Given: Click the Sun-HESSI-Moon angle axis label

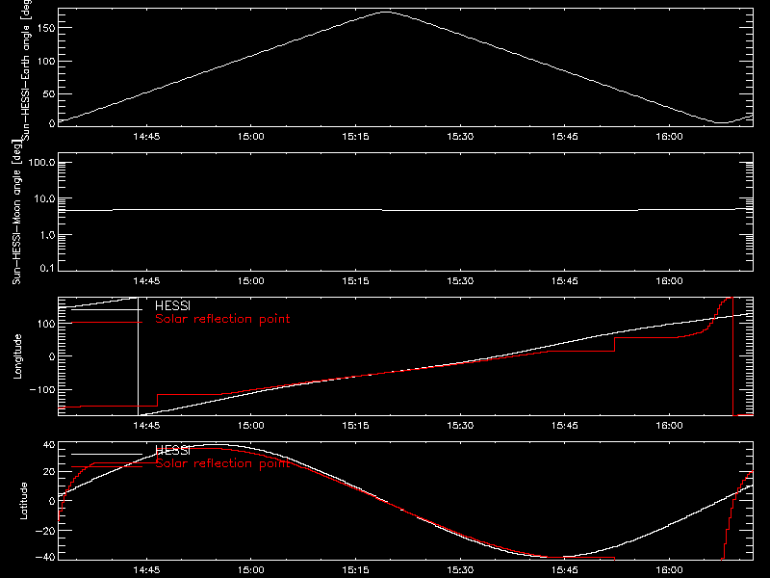Looking at the screenshot, I should 16,212.
